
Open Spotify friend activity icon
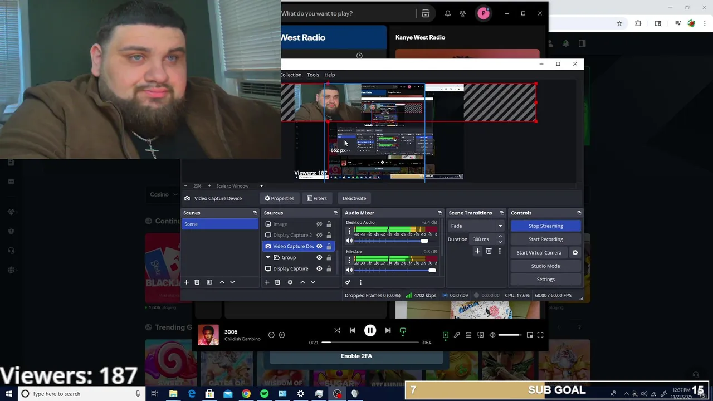(462, 13)
